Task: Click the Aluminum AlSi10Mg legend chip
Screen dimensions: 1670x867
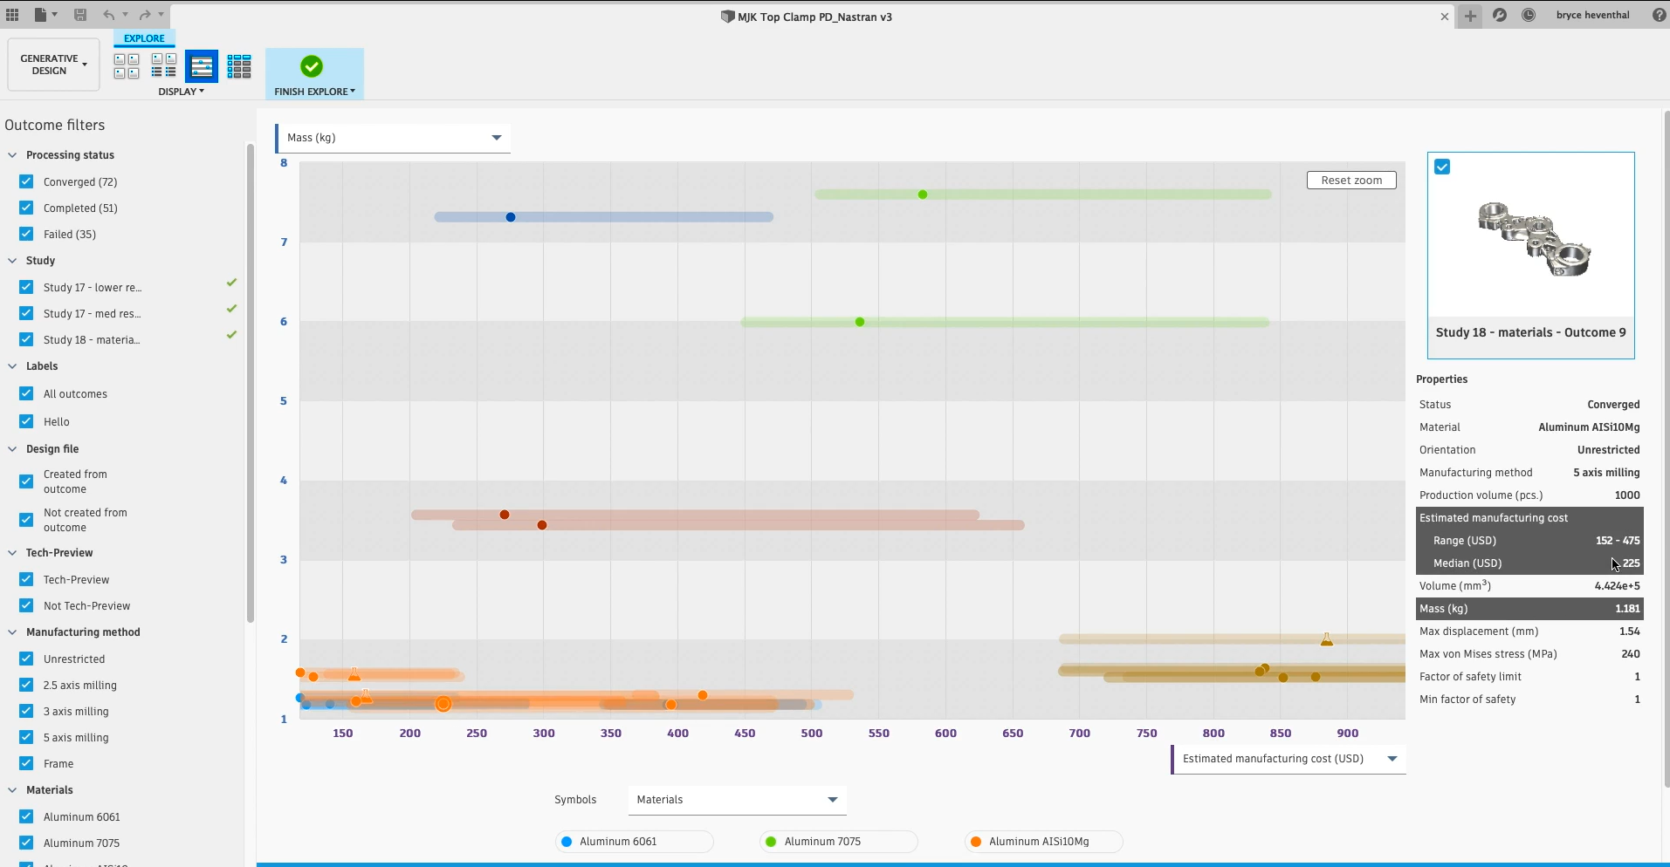Action: [x=1043, y=842]
